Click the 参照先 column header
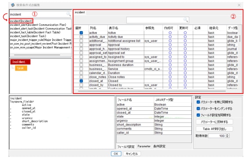Image resolution: width=249 pixels, height=159 pixels. coord(153,28)
